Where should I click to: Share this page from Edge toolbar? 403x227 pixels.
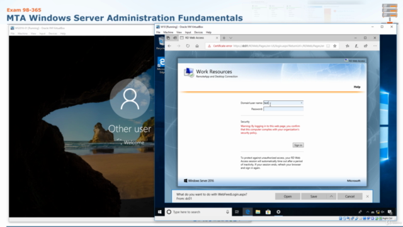pos(366,46)
